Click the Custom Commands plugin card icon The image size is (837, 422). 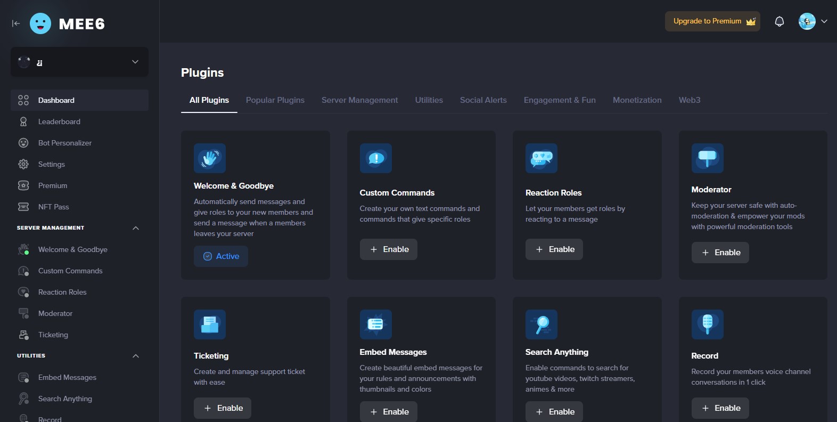coord(375,158)
